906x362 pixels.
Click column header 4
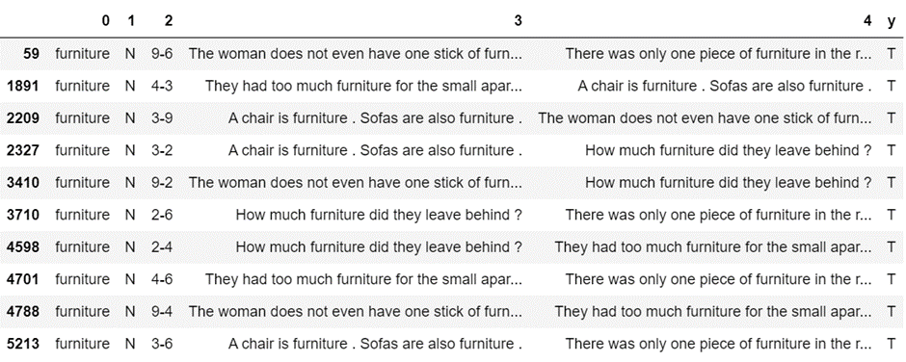click(867, 21)
